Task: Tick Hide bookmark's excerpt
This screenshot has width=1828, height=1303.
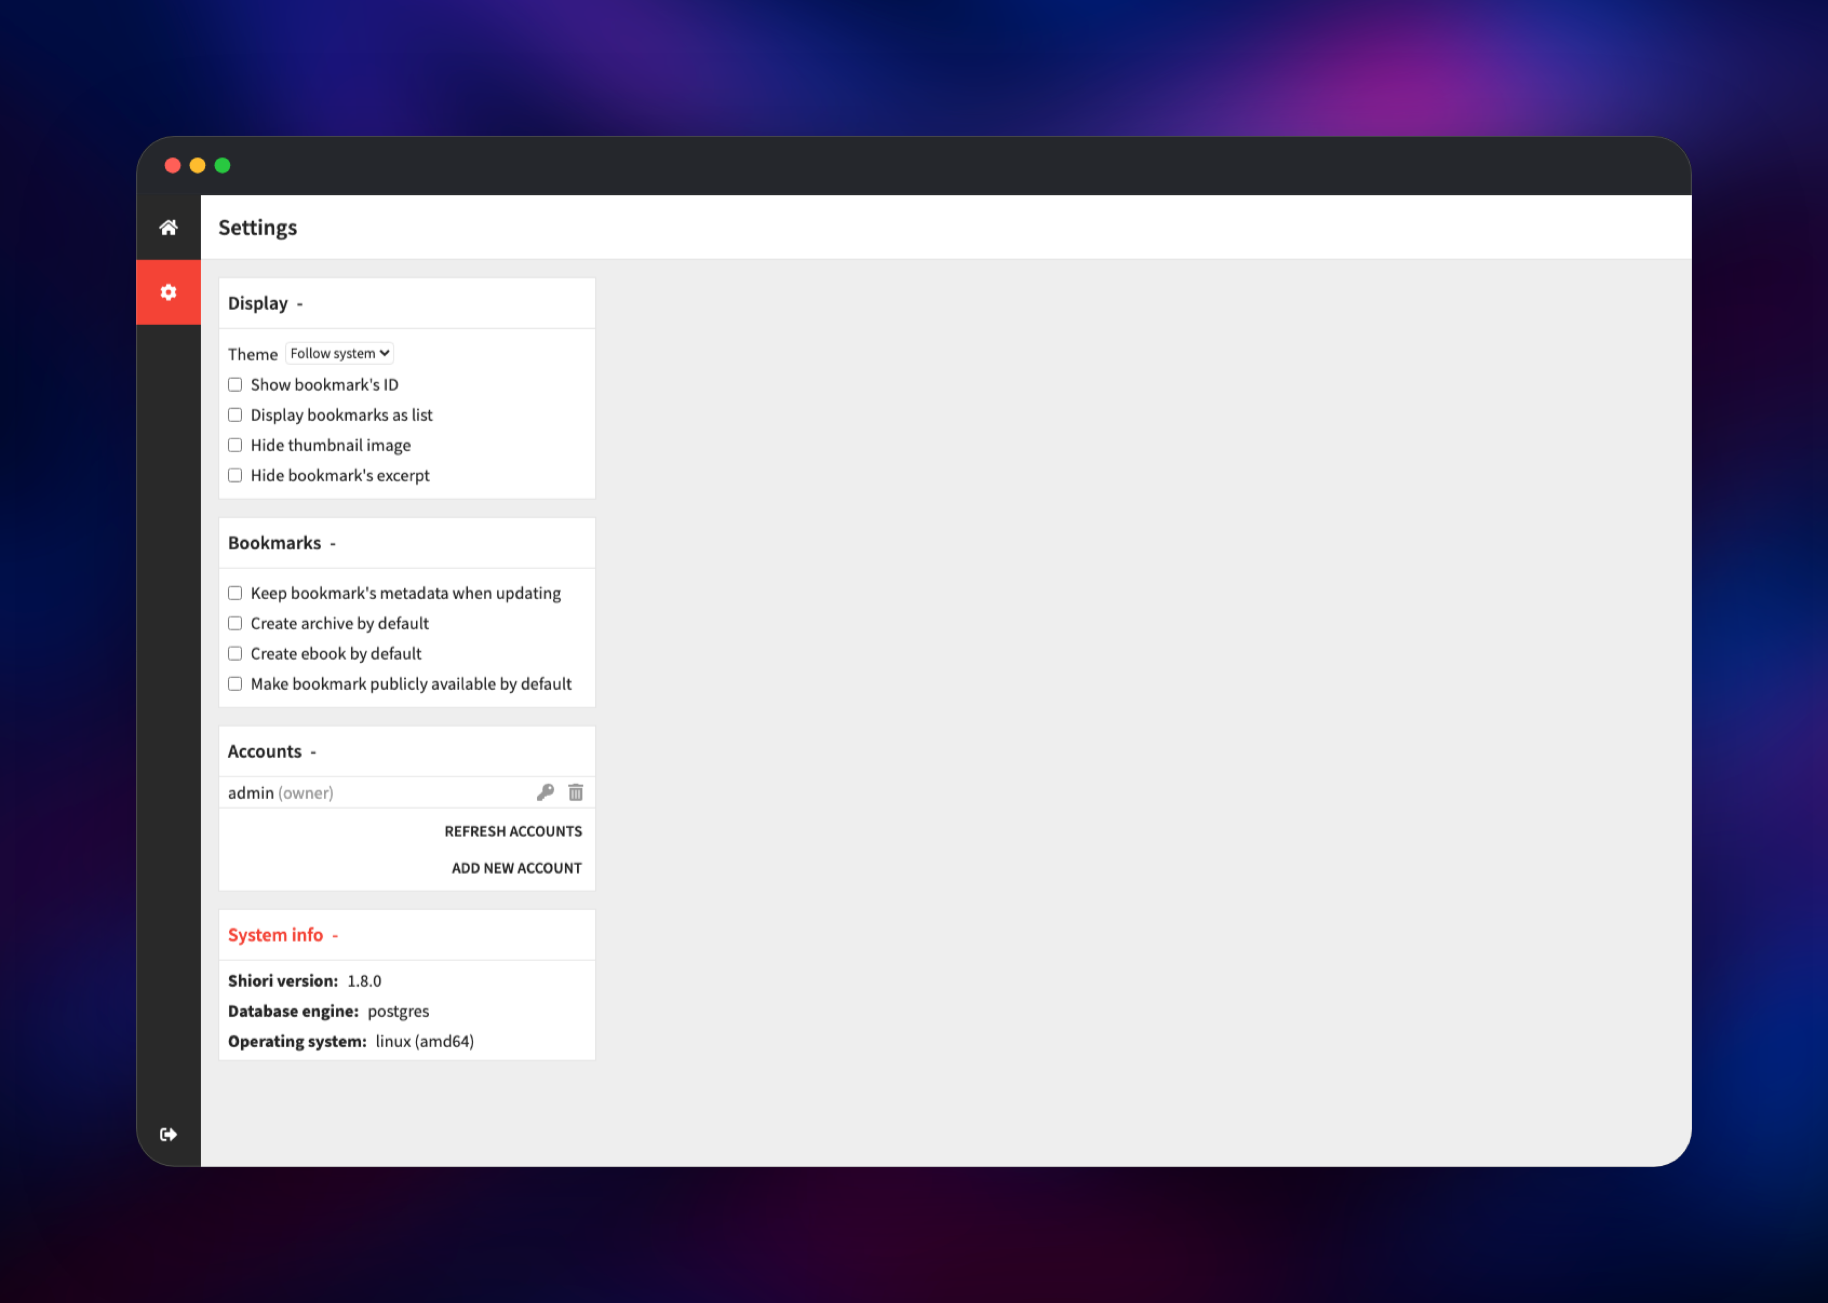Action: (x=235, y=476)
